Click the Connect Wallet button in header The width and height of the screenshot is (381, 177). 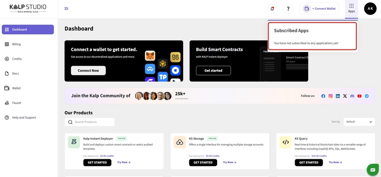[320, 8]
